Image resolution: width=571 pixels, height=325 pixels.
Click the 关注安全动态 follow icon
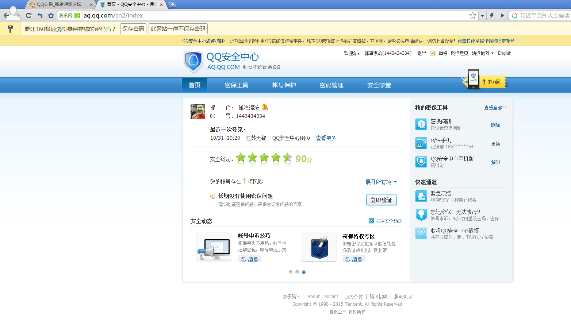tap(371, 221)
